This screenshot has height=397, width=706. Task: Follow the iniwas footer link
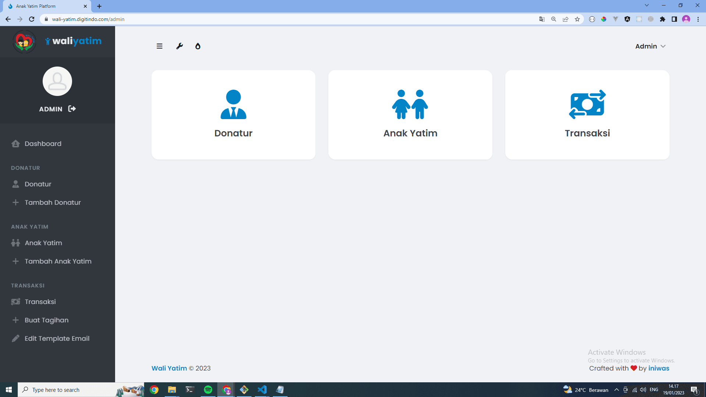(659, 368)
